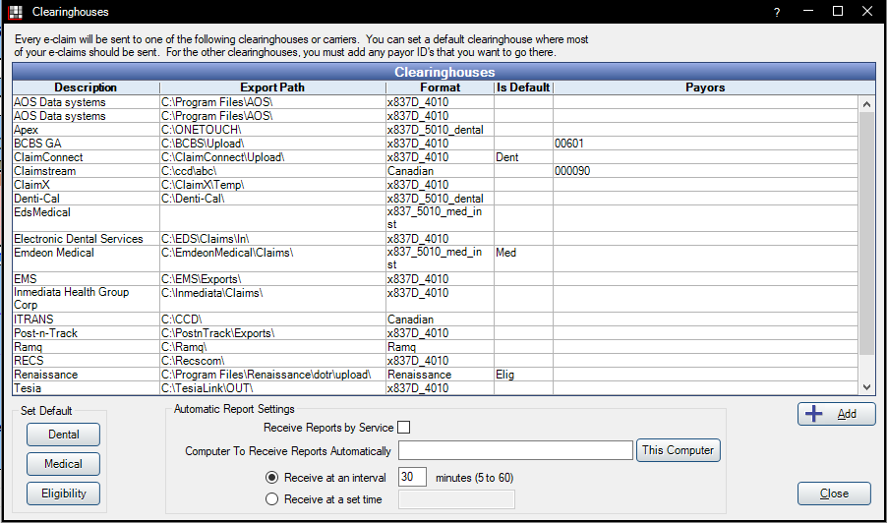This screenshot has height=523, width=887.
Task: Click payor ID 00601 cell
Action: pyautogui.click(x=705, y=144)
